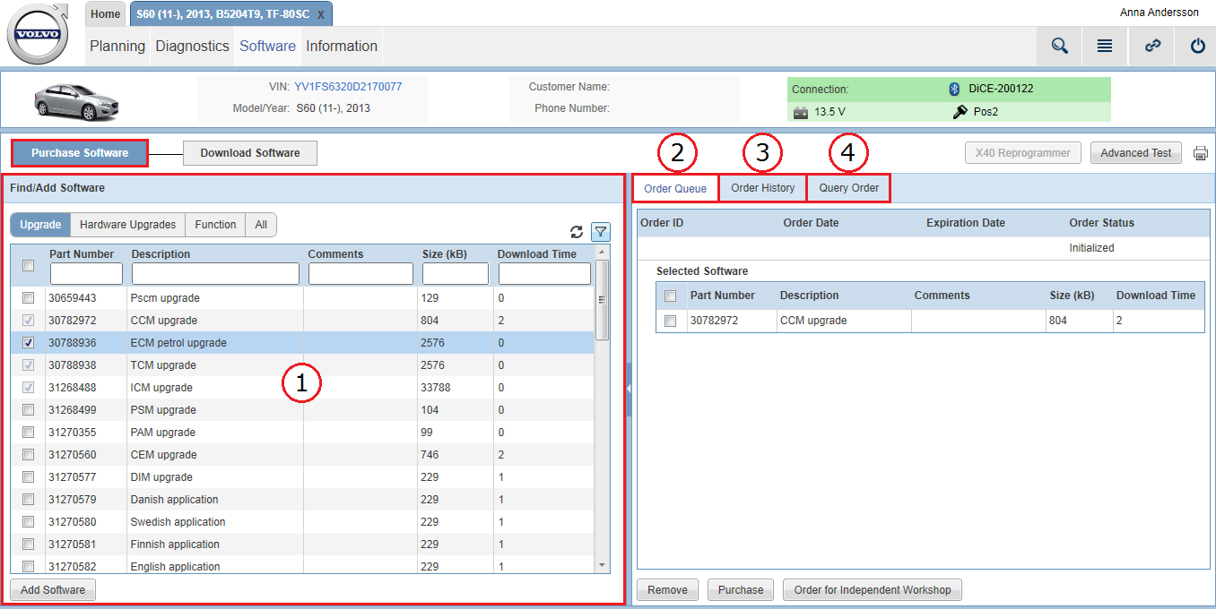Collapse the Find/Add Software panel
The width and height of the screenshot is (1216, 609).
coord(630,387)
